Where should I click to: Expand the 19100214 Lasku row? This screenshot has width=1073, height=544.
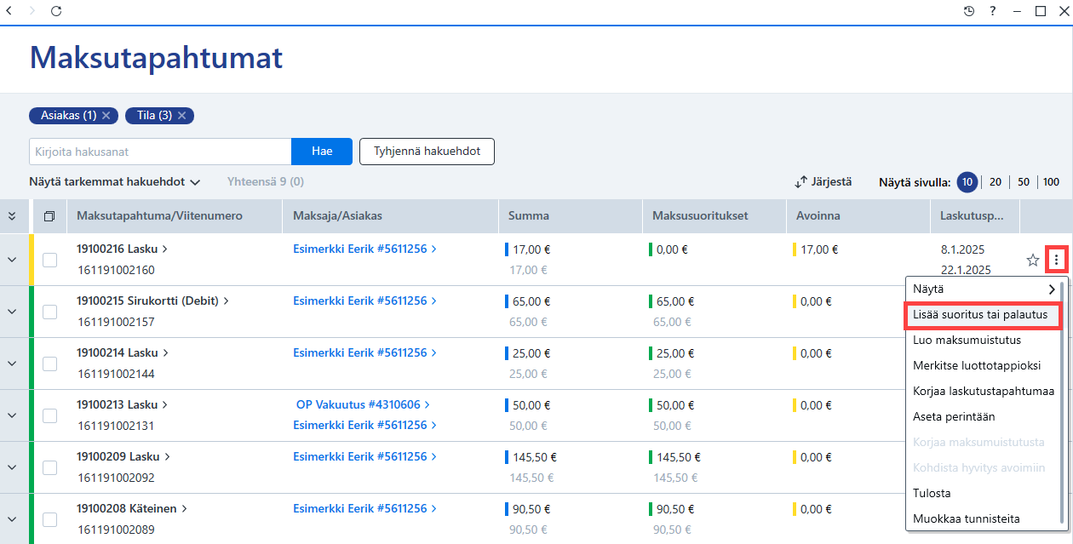[x=12, y=364]
